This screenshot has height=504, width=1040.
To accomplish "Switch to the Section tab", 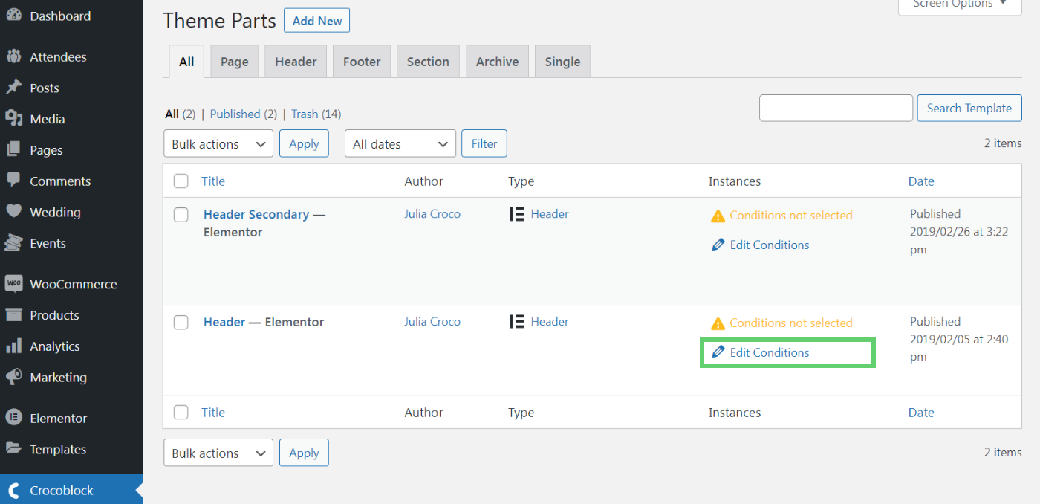I will point(428,62).
